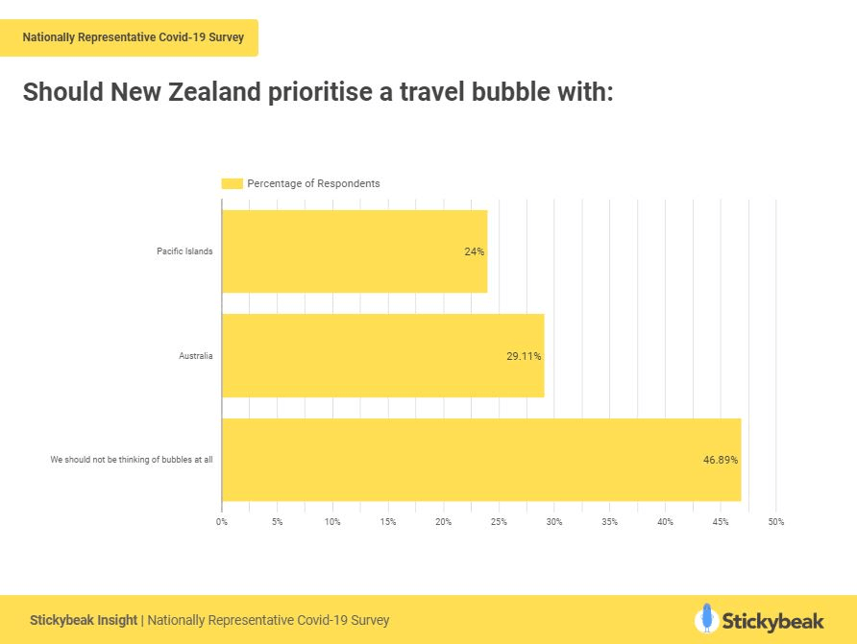The height and width of the screenshot is (644, 857).
Task: Click the 0% tick on the x-axis
Action: (222, 522)
